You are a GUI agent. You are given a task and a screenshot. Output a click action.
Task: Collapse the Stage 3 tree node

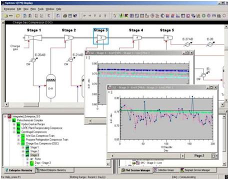pyautogui.click(x=23, y=155)
